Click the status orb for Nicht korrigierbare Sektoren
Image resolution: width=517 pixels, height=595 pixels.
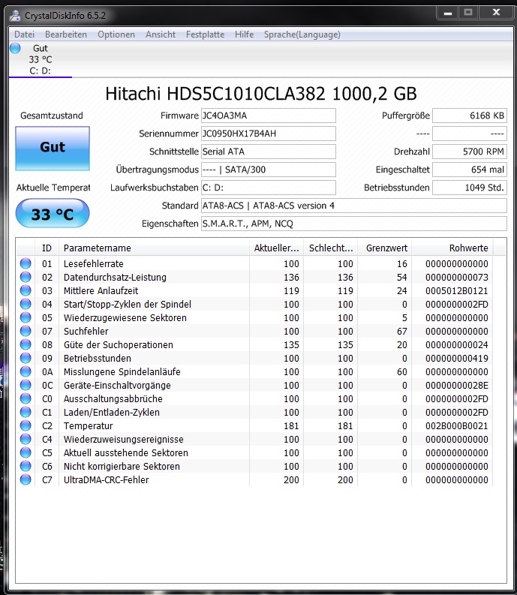[x=26, y=466]
